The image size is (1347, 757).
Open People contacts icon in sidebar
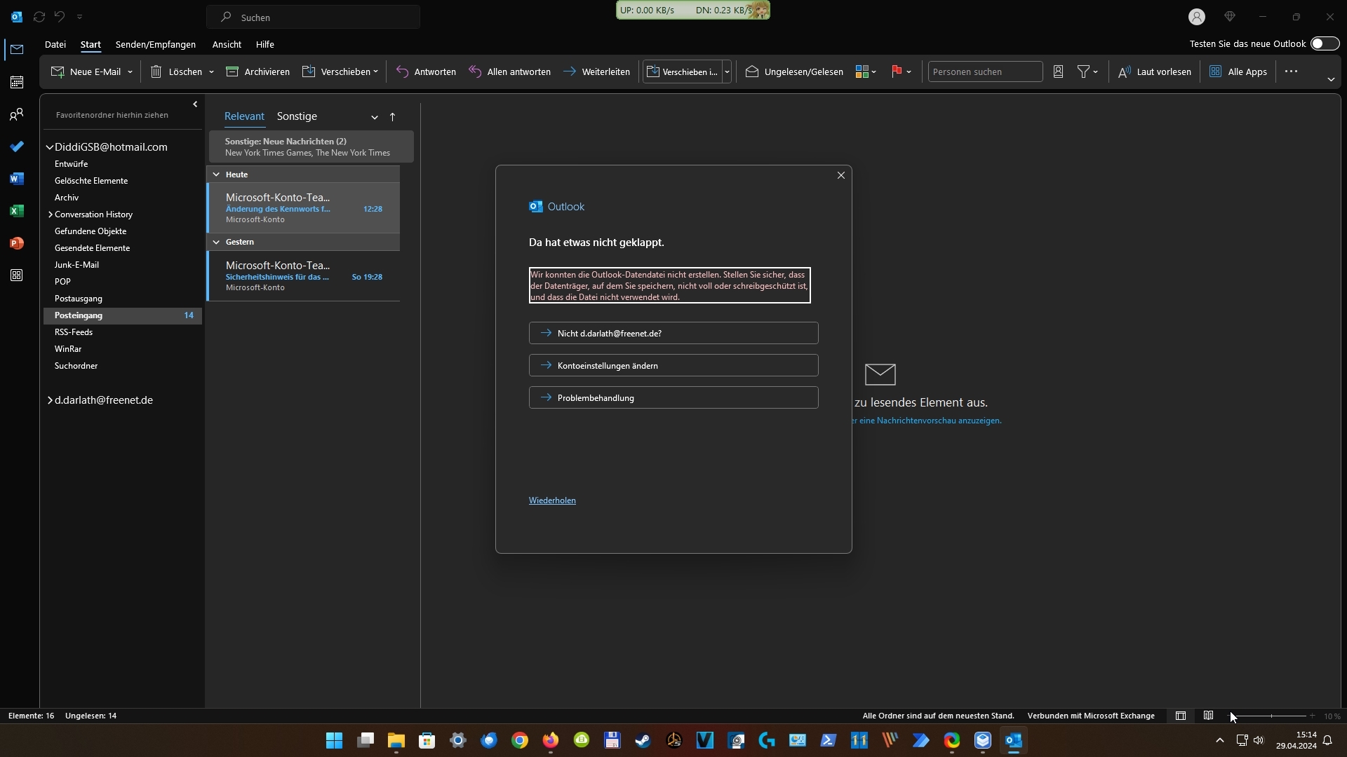17,114
